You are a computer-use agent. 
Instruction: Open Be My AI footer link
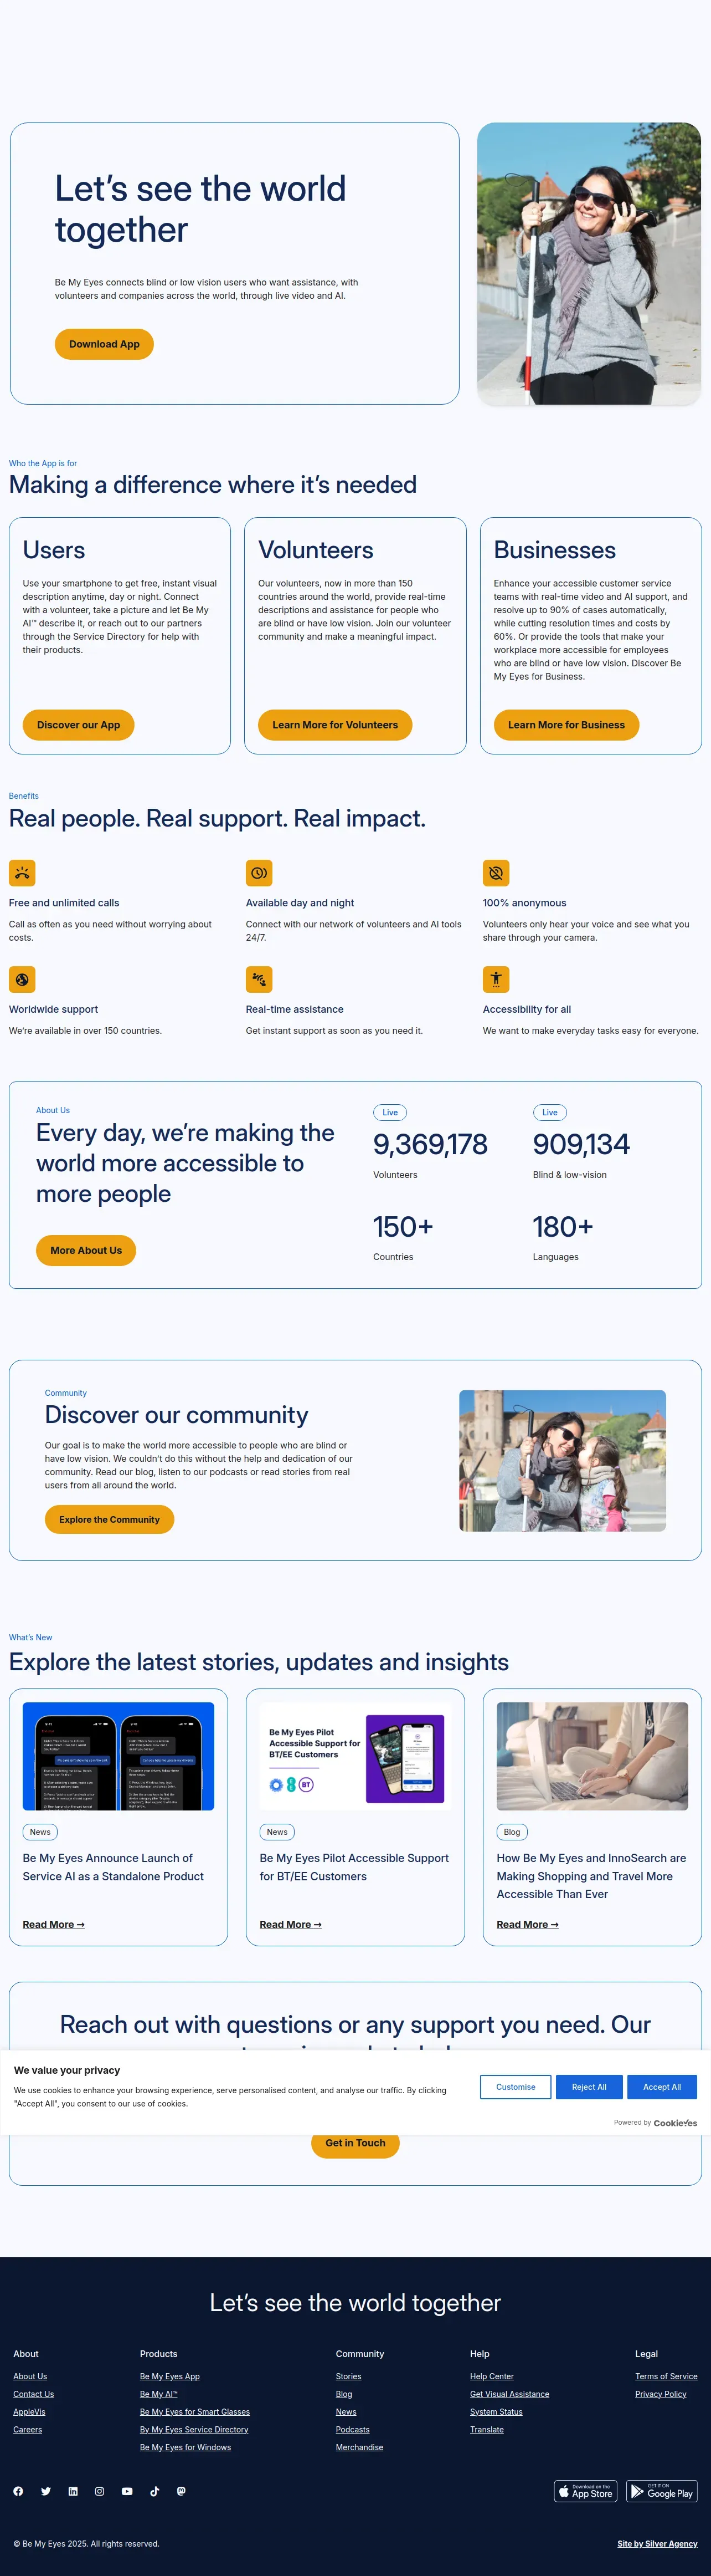159,2394
